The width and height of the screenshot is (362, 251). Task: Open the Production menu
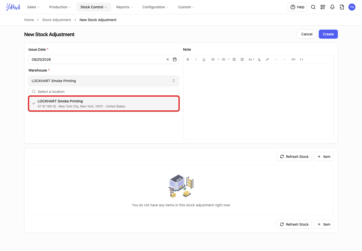click(60, 7)
